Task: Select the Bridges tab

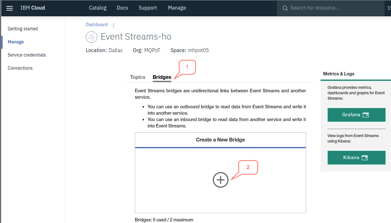Action: coord(162,77)
